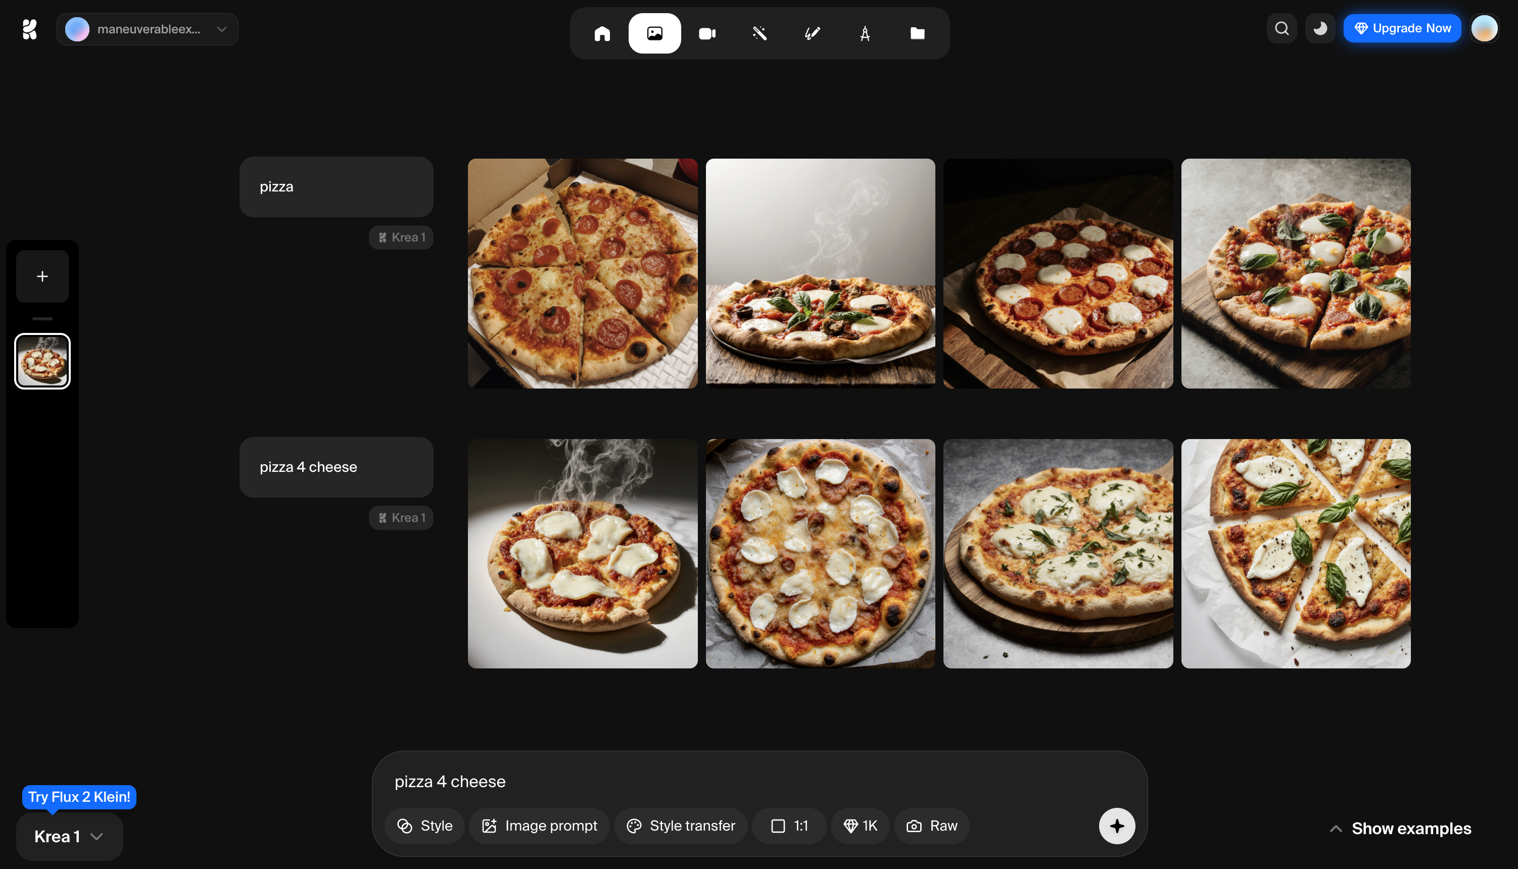
Task: Open the Realtime brush tool
Action: point(812,33)
